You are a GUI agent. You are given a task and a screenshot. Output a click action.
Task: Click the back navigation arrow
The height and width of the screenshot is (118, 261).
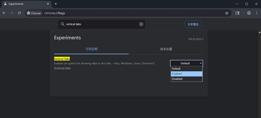(4, 13)
